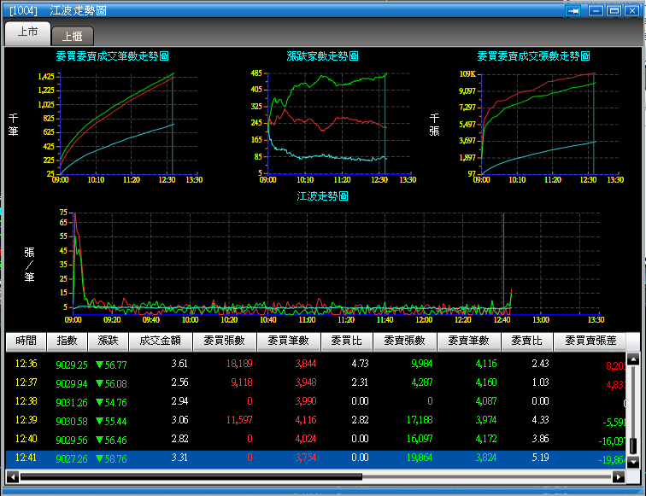646x496 pixels.
Task: Click the 成交金額 column header
Action: pyautogui.click(x=161, y=341)
